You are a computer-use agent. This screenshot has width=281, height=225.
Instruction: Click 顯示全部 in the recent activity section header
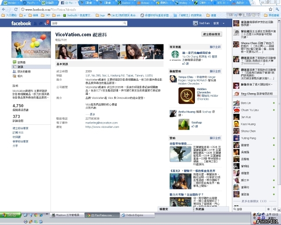tap(215, 71)
